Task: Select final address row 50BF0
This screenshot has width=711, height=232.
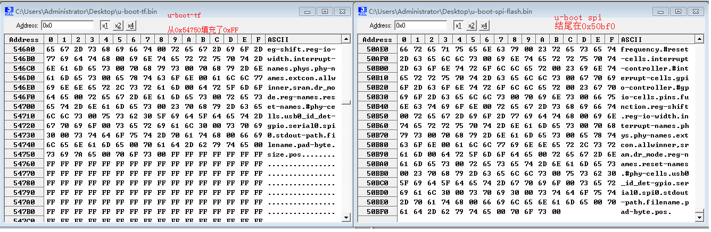Action: [x=377, y=211]
